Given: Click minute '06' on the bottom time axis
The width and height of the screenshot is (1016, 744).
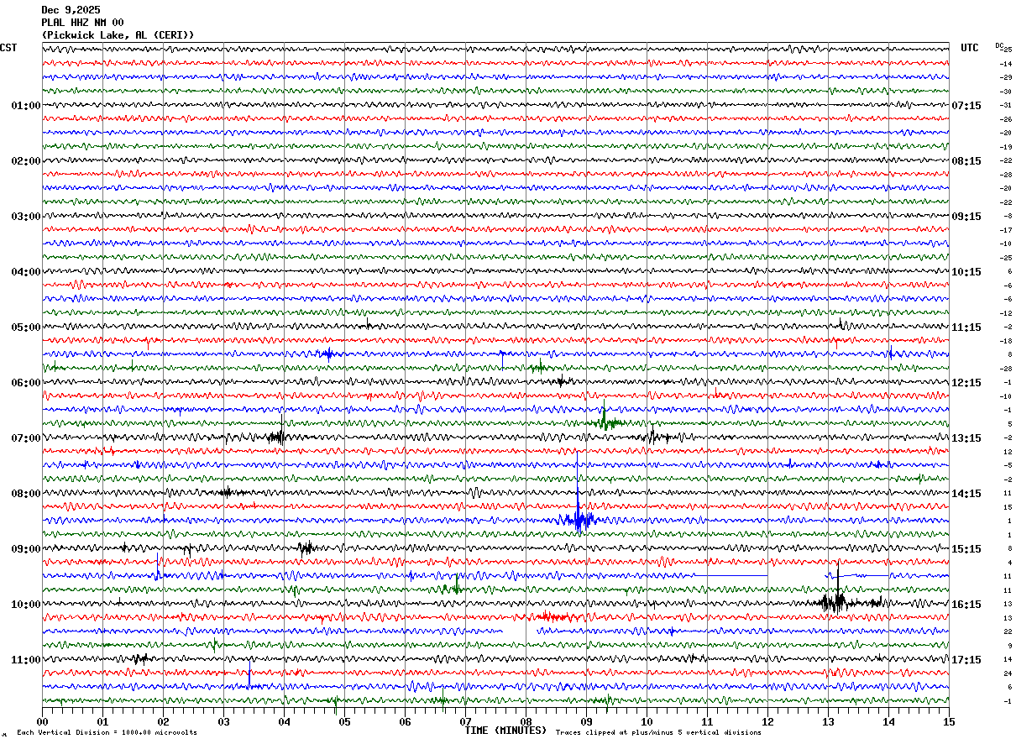Looking at the screenshot, I should pyautogui.click(x=405, y=721).
